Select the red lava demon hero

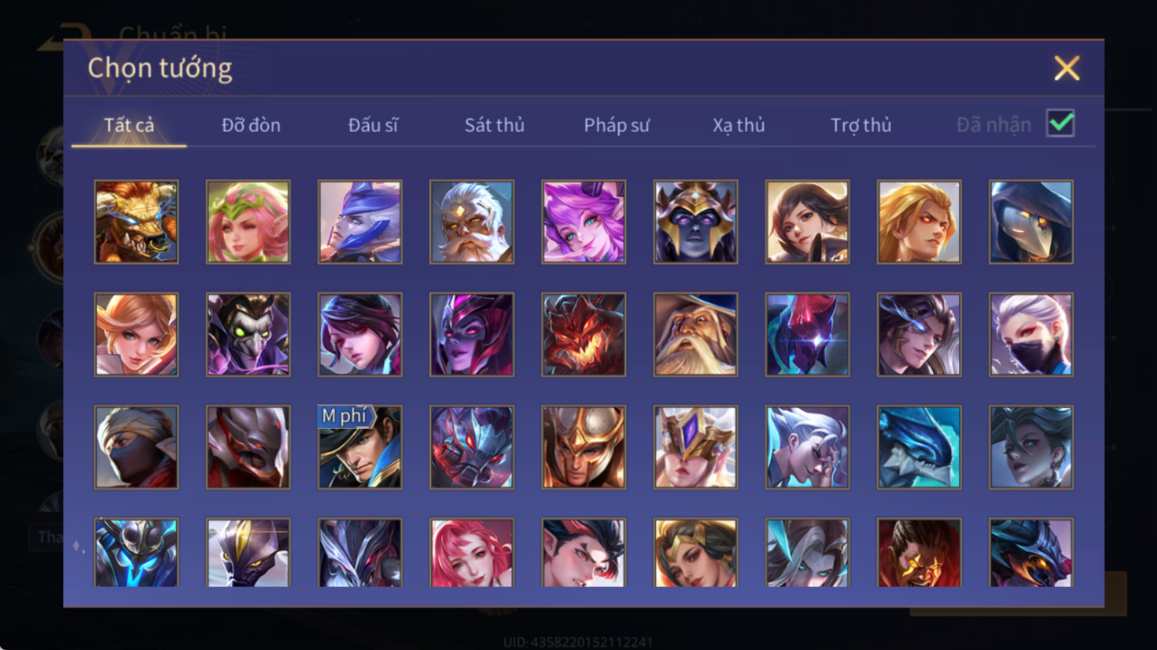click(x=584, y=335)
